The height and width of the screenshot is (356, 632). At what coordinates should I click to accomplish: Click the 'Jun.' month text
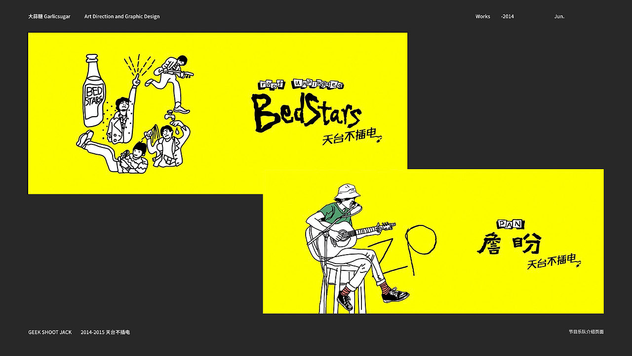(x=559, y=16)
